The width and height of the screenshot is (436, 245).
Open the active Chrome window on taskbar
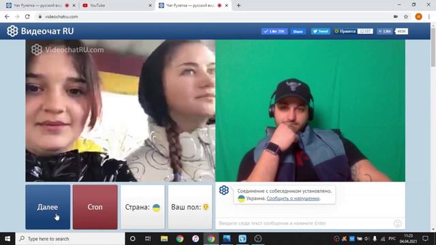211,239
